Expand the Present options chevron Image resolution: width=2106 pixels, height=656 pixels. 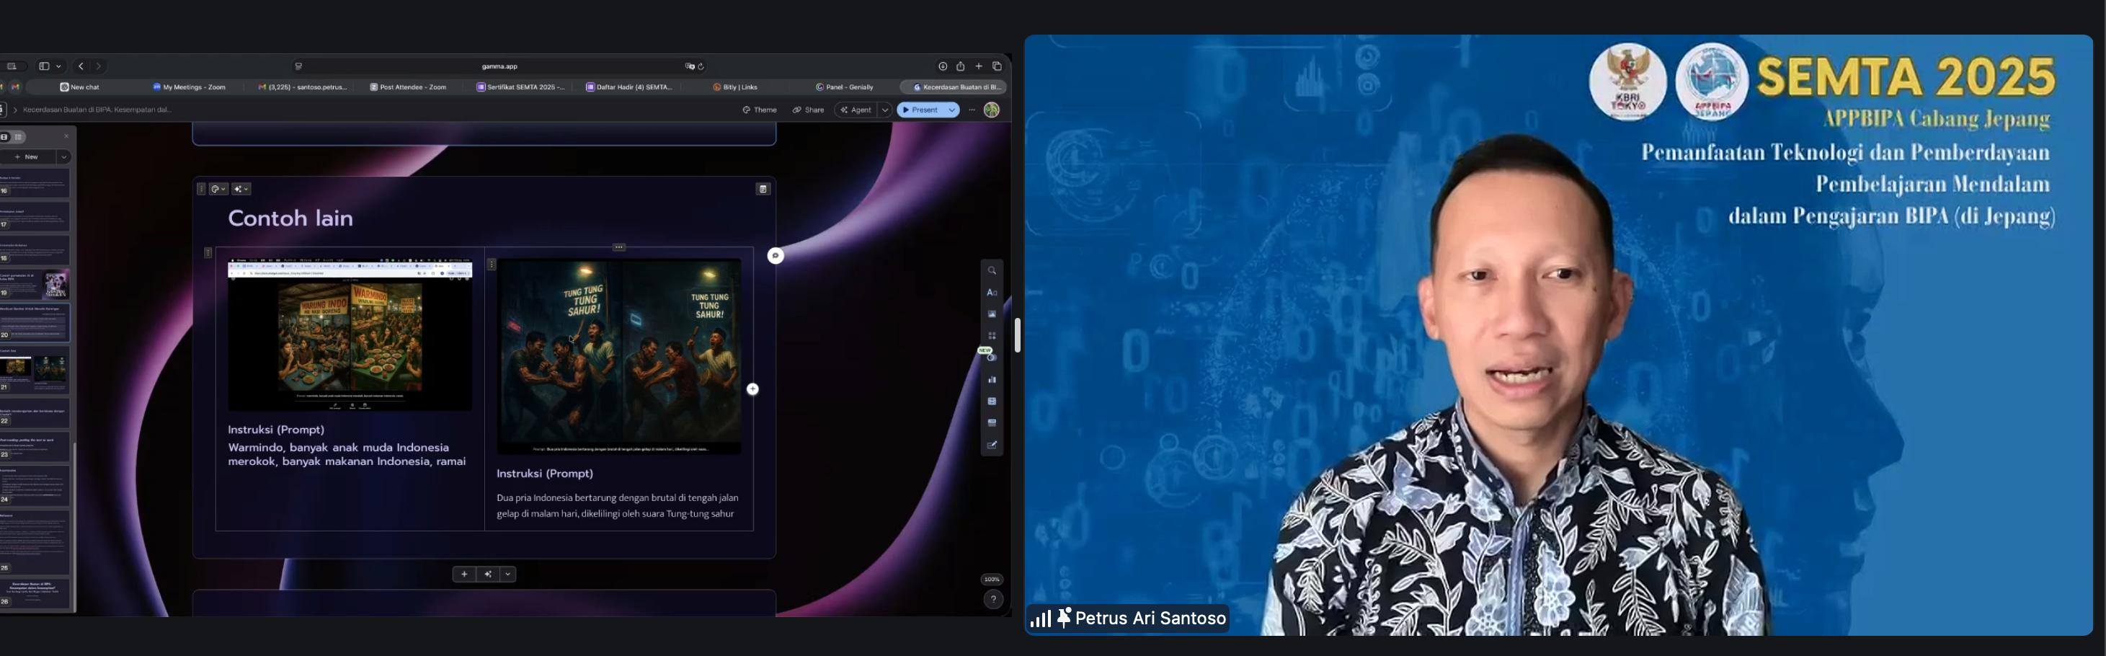(951, 110)
